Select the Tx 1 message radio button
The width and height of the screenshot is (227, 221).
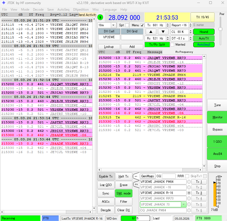(x=189, y=182)
